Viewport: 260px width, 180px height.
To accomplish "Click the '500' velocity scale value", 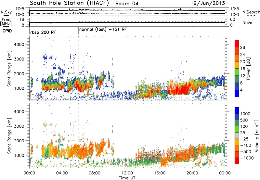I will pyautogui.click(x=244, y=120).
